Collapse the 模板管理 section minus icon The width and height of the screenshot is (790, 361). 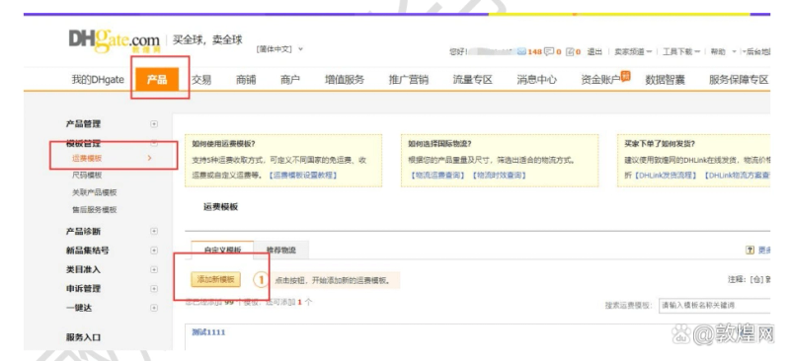(x=154, y=143)
